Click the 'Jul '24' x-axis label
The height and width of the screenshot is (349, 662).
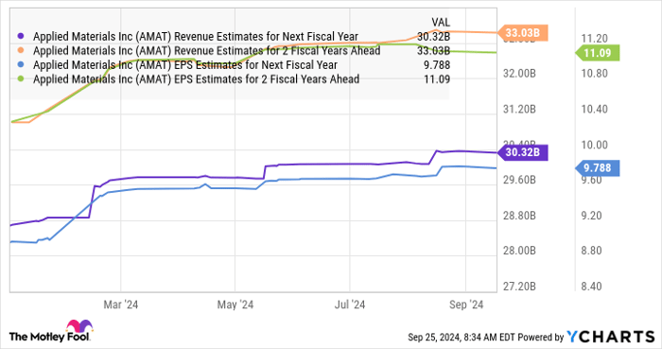click(x=350, y=305)
